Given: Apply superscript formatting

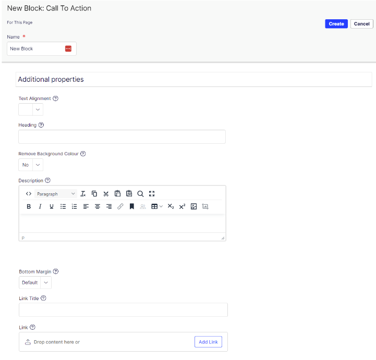Looking at the screenshot, I should click(x=182, y=206).
